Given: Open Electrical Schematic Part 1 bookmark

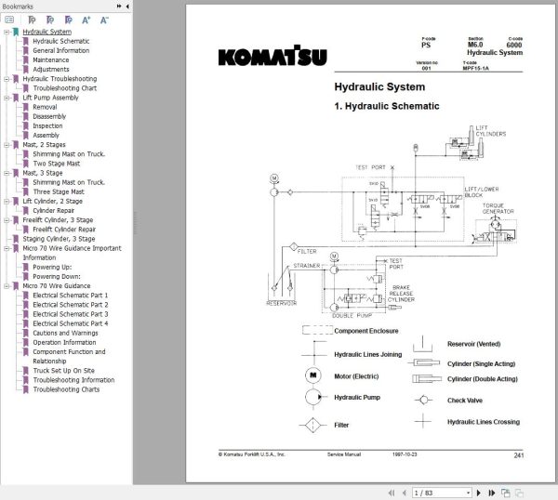Looking at the screenshot, I should (71, 296).
